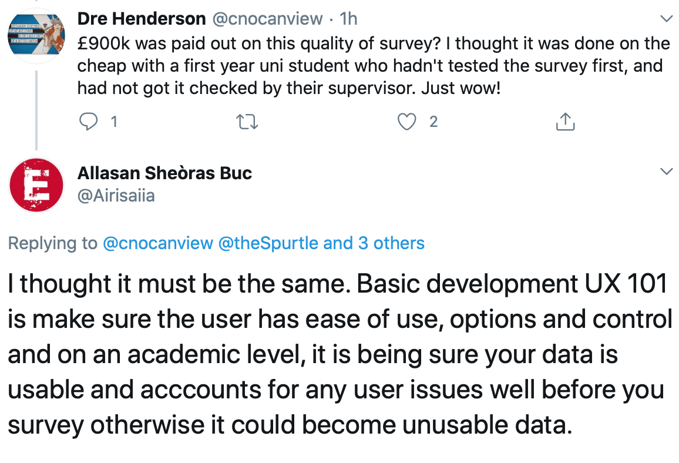Open @theSpurtle mention link

pos(268,243)
